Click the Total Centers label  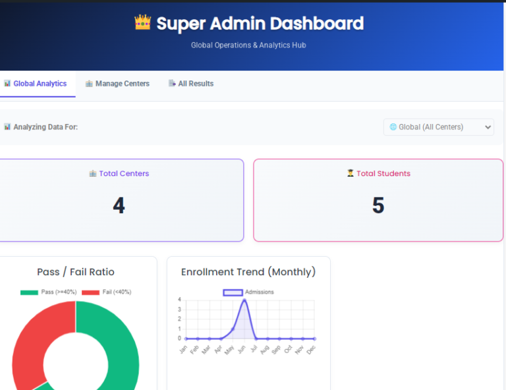(124, 174)
